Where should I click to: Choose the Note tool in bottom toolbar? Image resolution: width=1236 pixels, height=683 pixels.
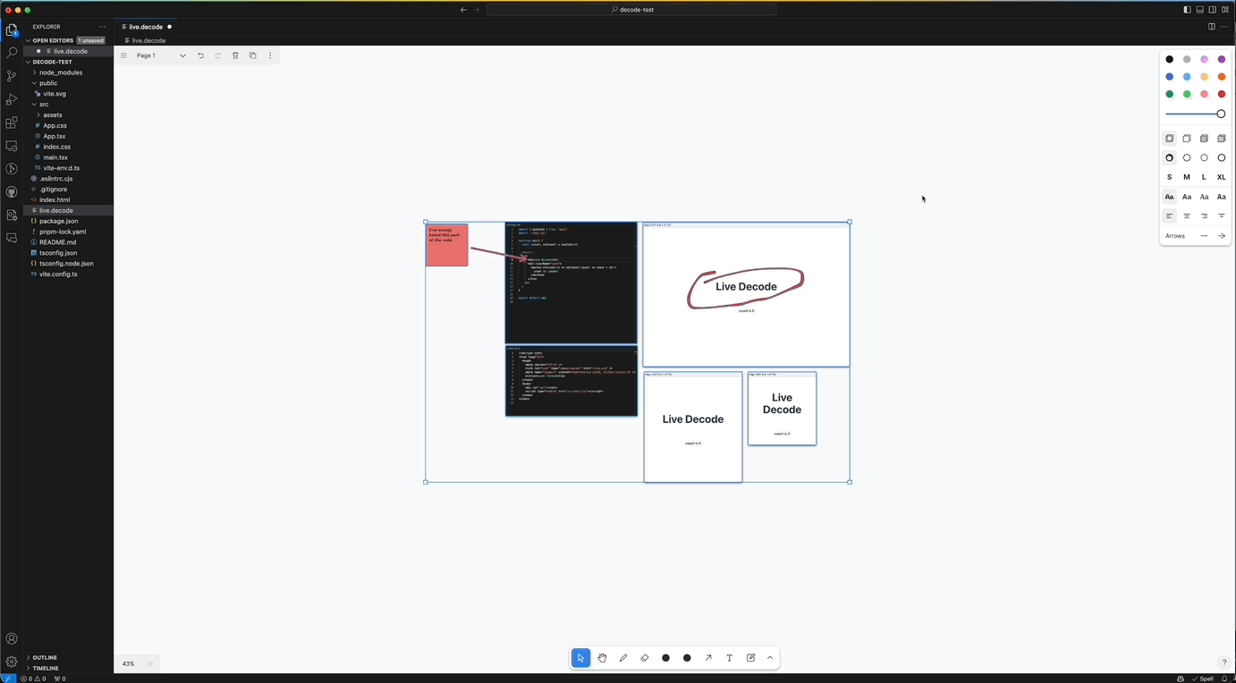[x=750, y=658]
